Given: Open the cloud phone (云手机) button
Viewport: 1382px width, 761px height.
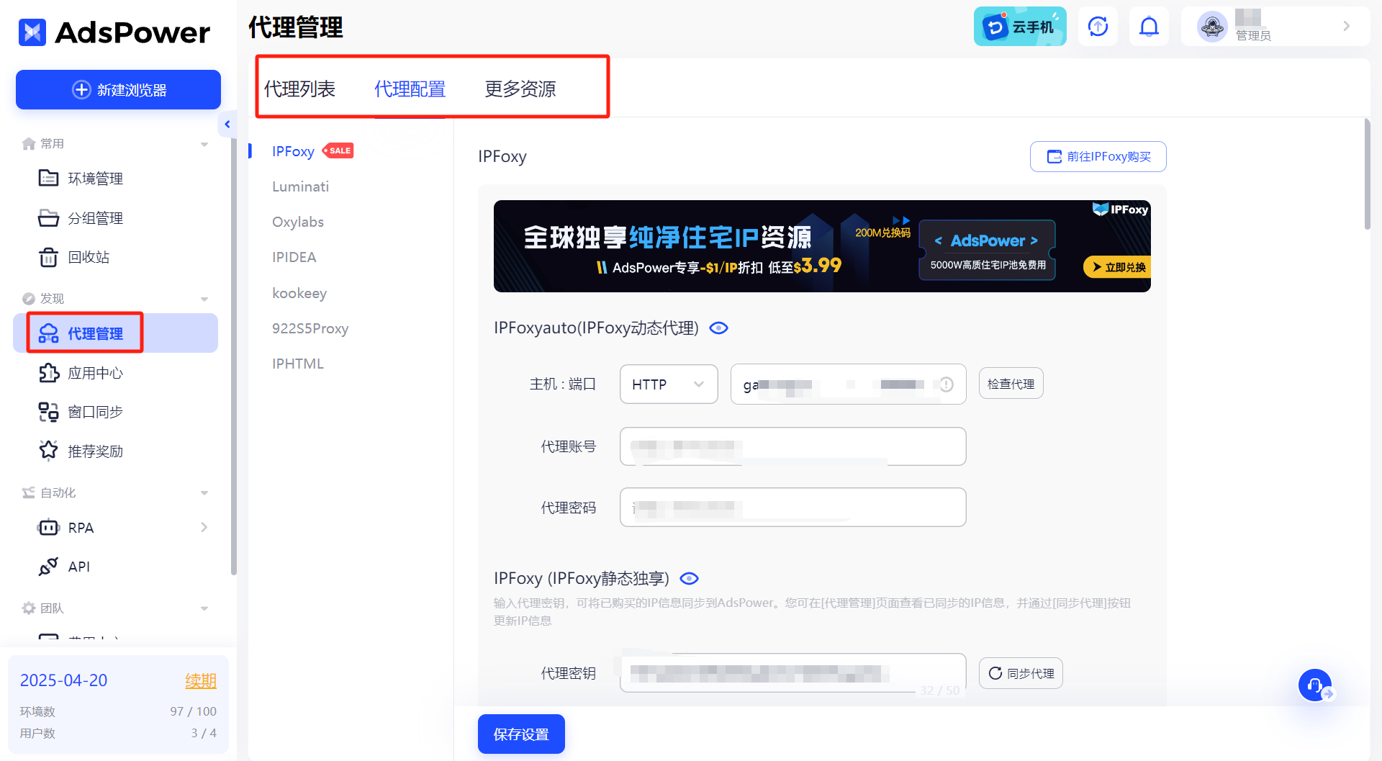Looking at the screenshot, I should click(x=1020, y=27).
